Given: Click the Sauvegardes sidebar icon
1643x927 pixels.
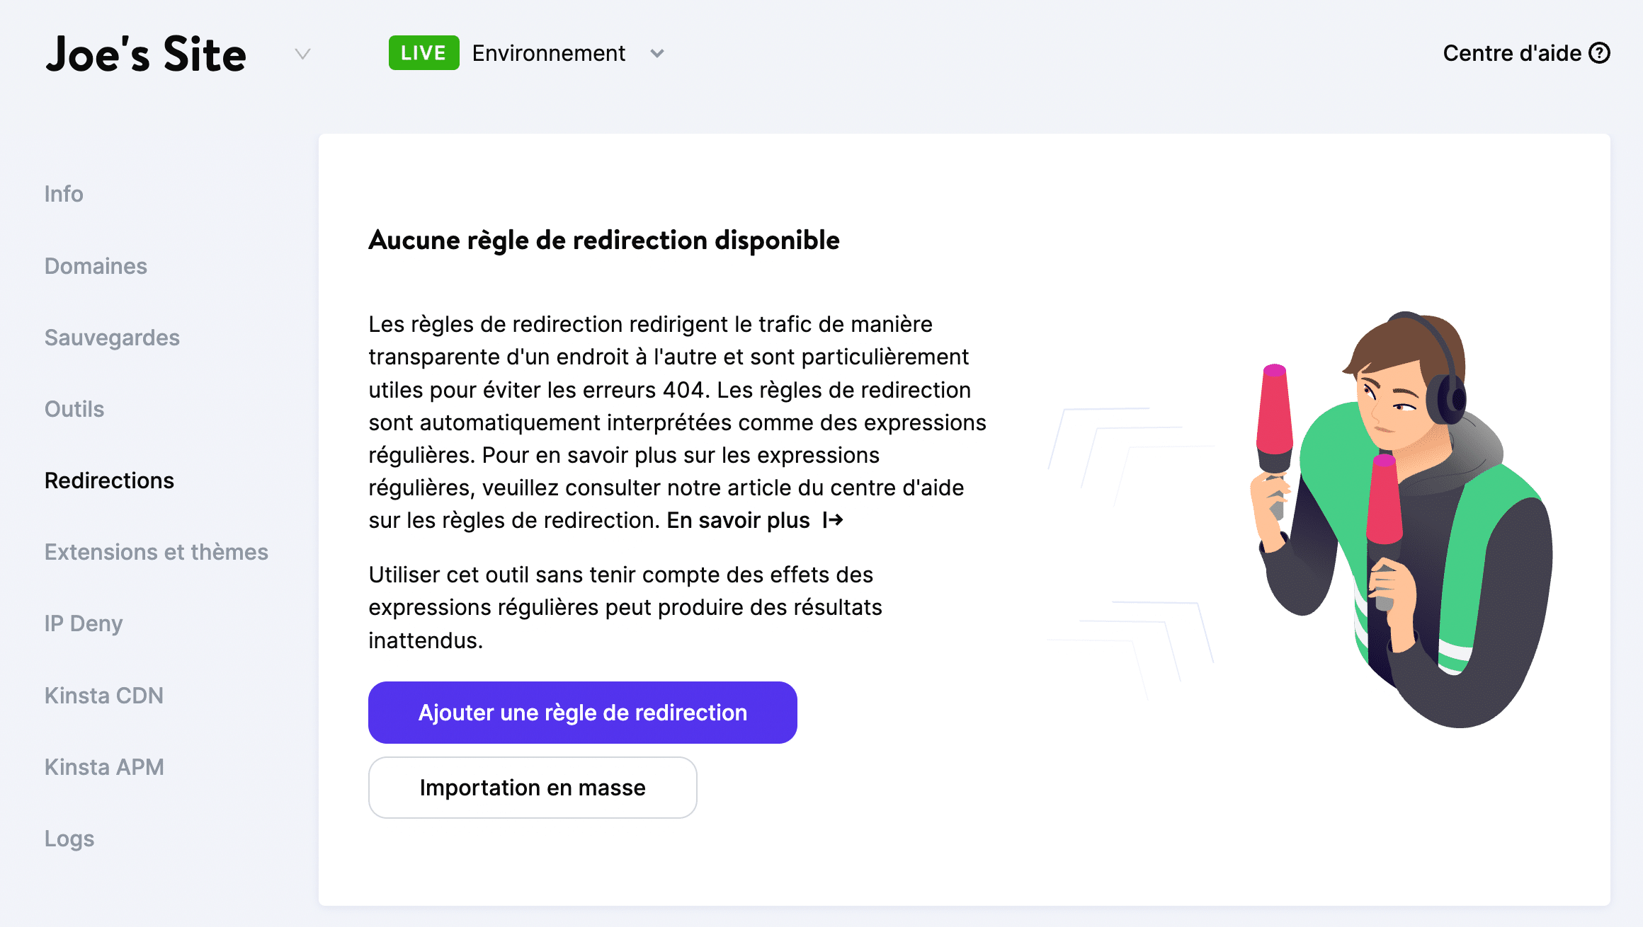Looking at the screenshot, I should pyautogui.click(x=110, y=336).
